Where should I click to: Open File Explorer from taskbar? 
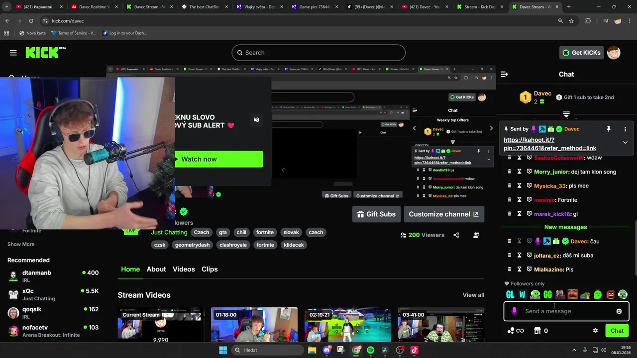312,350
